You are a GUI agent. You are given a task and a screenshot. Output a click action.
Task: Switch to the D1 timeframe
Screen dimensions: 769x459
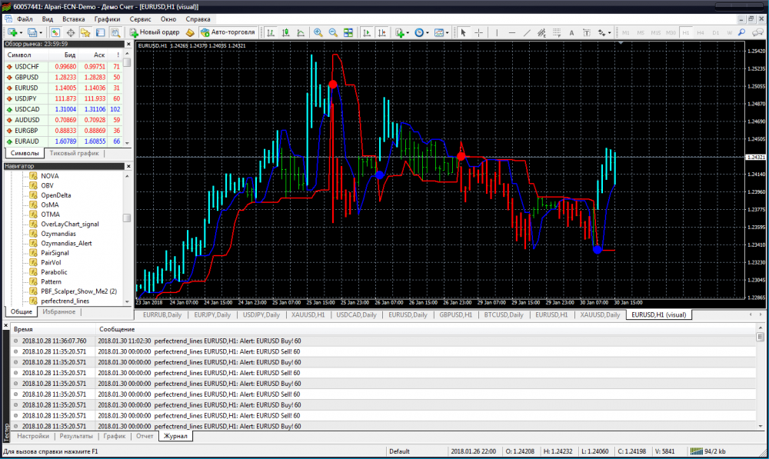(715, 32)
